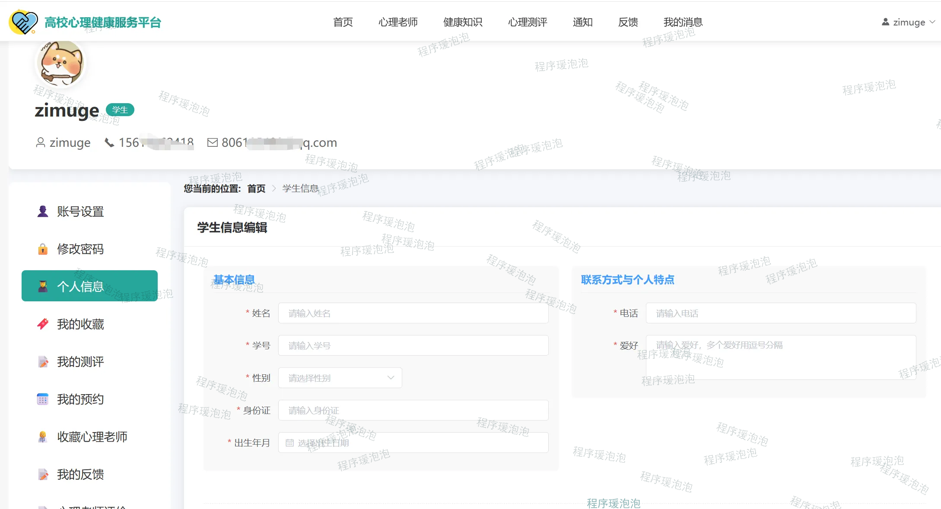Click the Shiba avatar picture
This screenshot has width=941, height=509.
(60, 63)
